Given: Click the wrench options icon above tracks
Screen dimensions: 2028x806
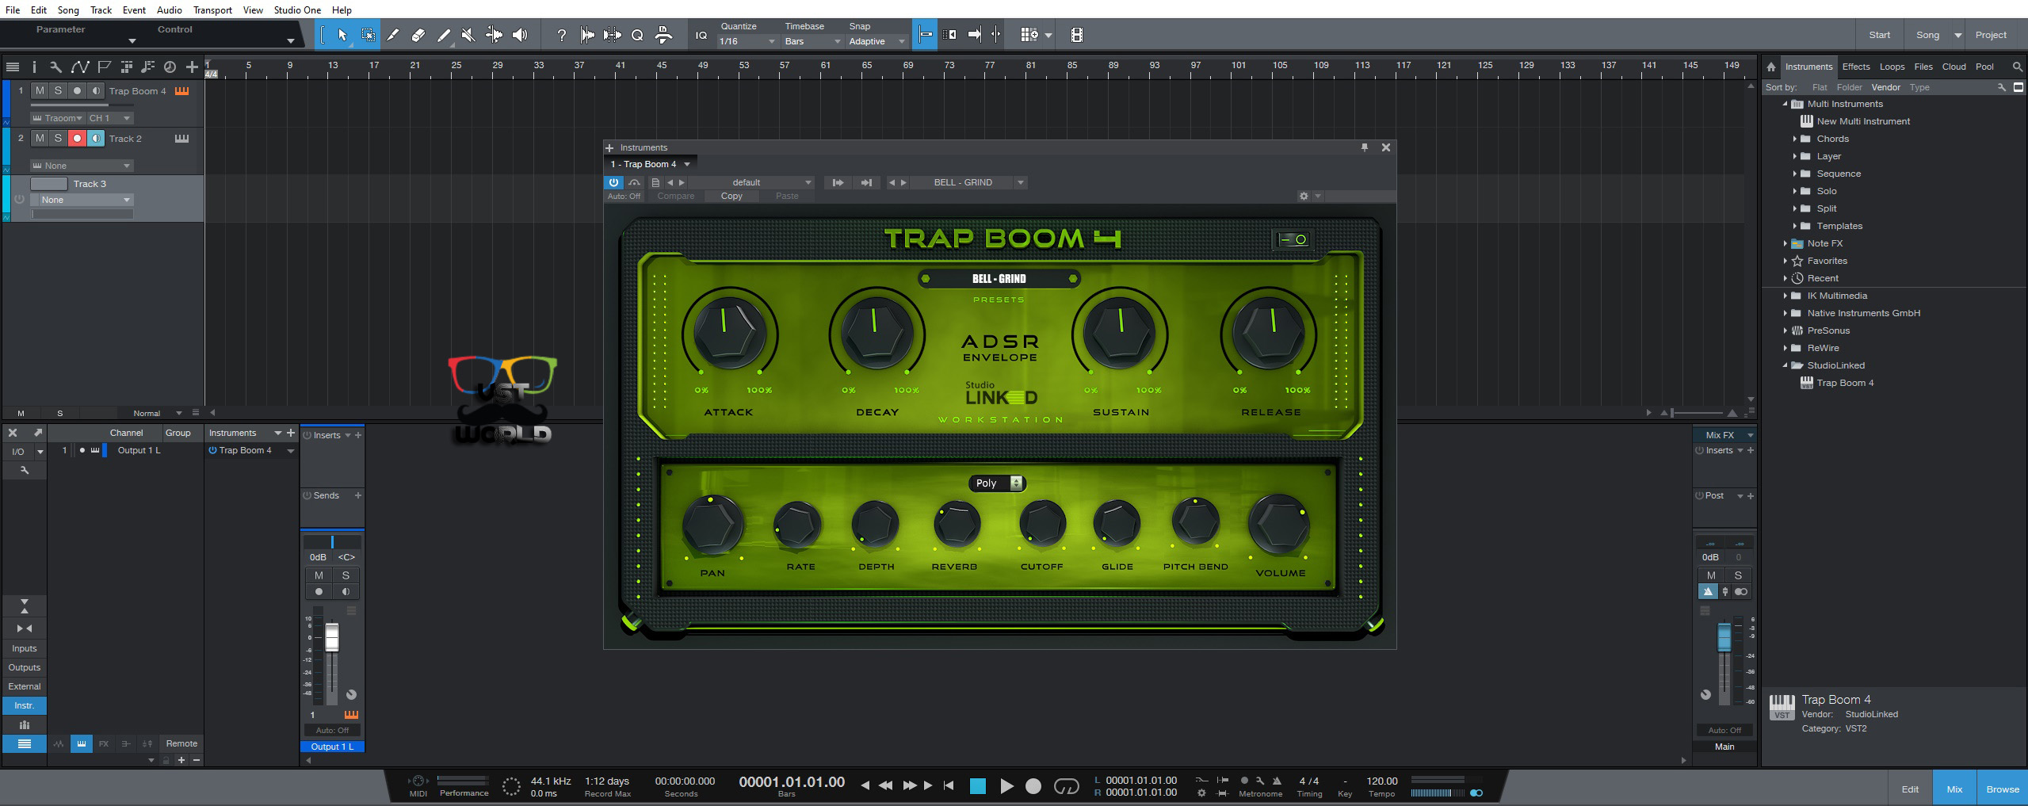Looking at the screenshot, I should (x=55, y=67).
